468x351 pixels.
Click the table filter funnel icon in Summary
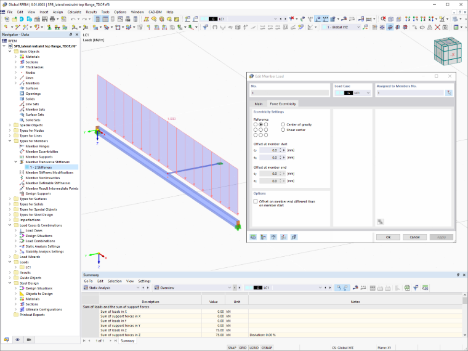point(416,288)
